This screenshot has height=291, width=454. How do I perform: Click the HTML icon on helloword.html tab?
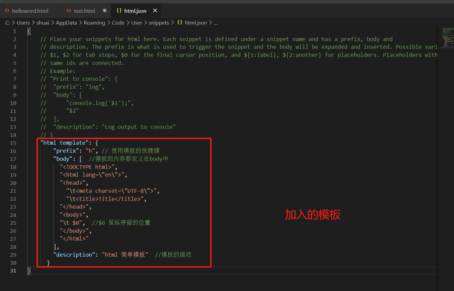coord(7,10)
